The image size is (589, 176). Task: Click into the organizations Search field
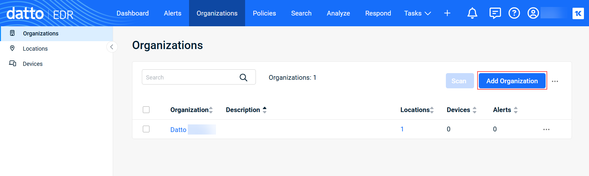199,77
